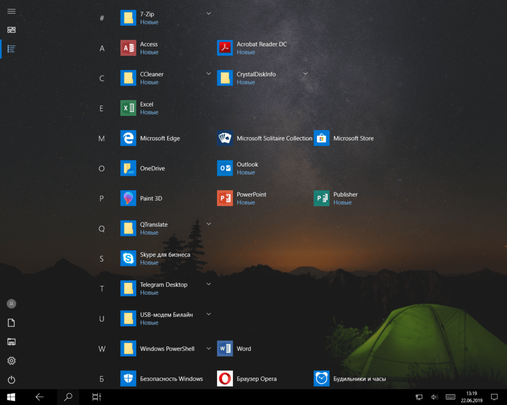Open Microsoft Store icon

[x=322, y=138]
